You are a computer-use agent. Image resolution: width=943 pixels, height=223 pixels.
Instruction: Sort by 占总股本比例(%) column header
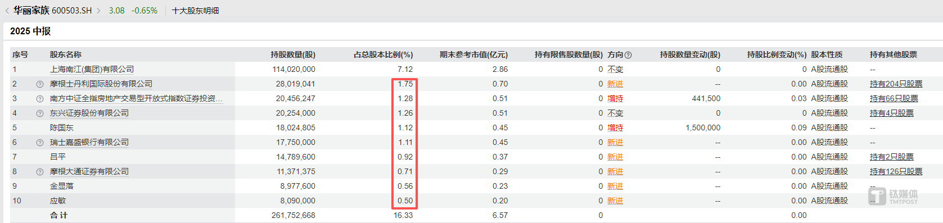point(383,54)
